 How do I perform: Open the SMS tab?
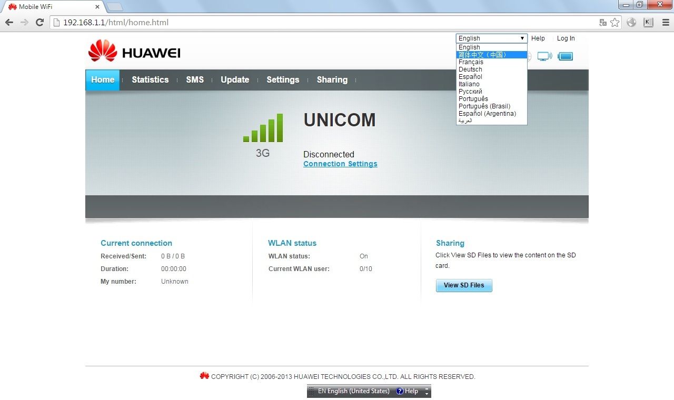click(195, 80)
